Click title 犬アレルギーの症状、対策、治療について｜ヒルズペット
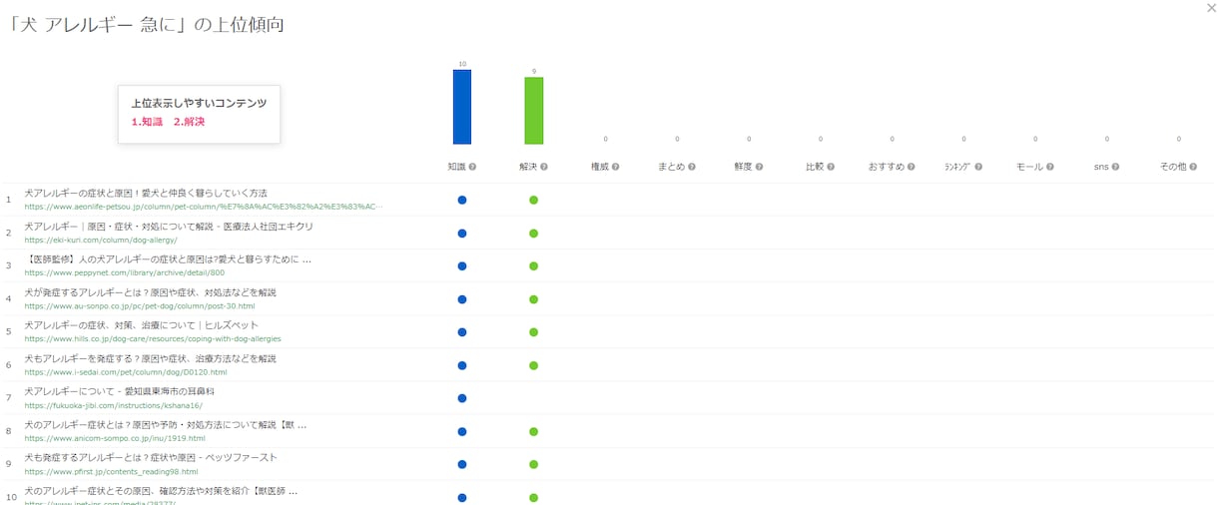 click(x=142, y=325)
